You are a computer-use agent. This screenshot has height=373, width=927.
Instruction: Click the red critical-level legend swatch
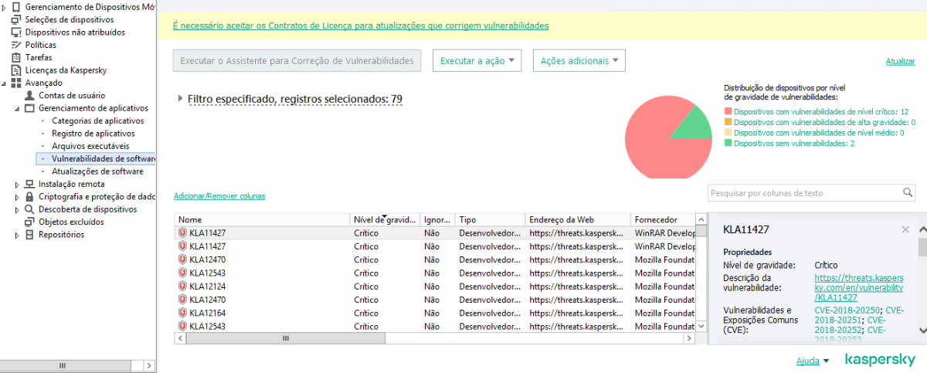point(728,112)
